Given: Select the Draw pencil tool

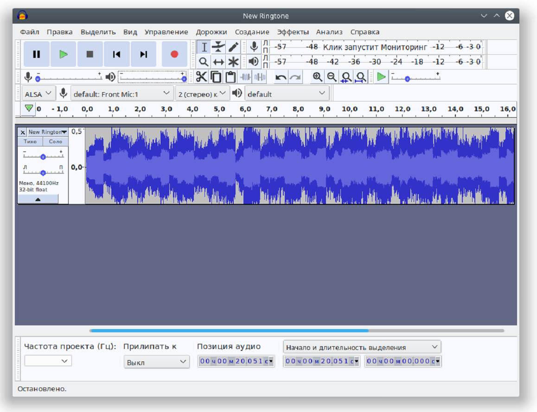Looking at the screenshot, I should (233, 47).
